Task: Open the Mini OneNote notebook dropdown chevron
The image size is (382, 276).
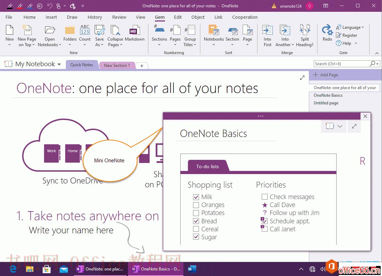Action: (340, 126)
